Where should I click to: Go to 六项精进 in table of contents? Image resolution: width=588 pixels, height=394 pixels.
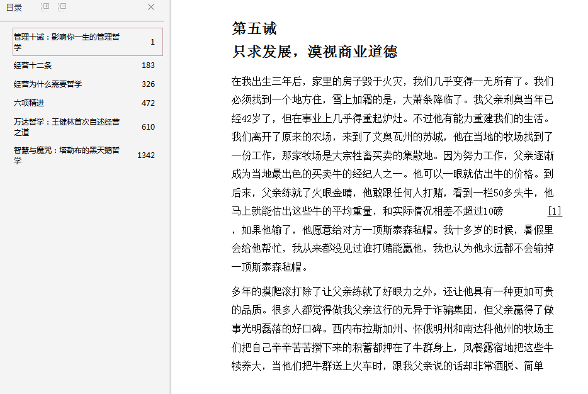(x=29, y=103)
